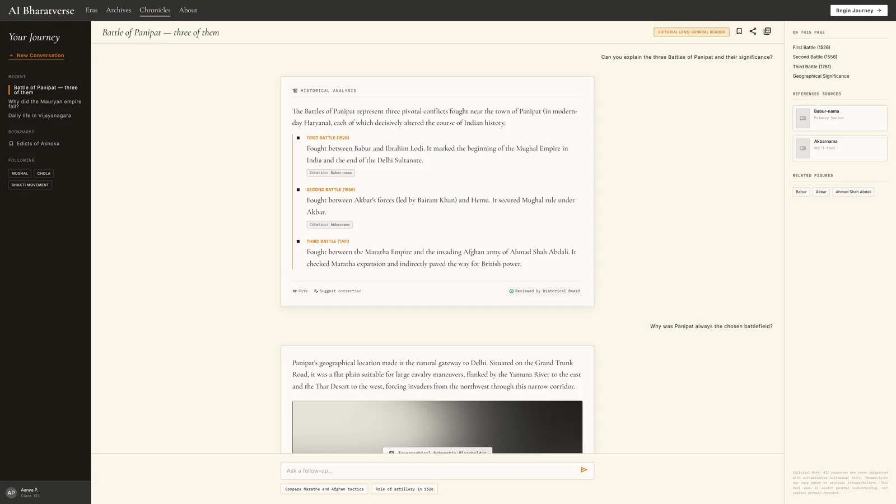This screenshot has width=896, height=504.
Task: Choose Compare Maratha and Afghan tactics suggestion
Action: pos(324,489)
